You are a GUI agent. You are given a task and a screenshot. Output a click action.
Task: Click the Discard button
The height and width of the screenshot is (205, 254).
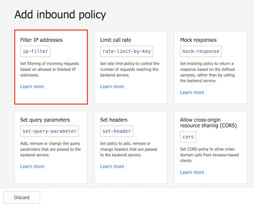22,197
